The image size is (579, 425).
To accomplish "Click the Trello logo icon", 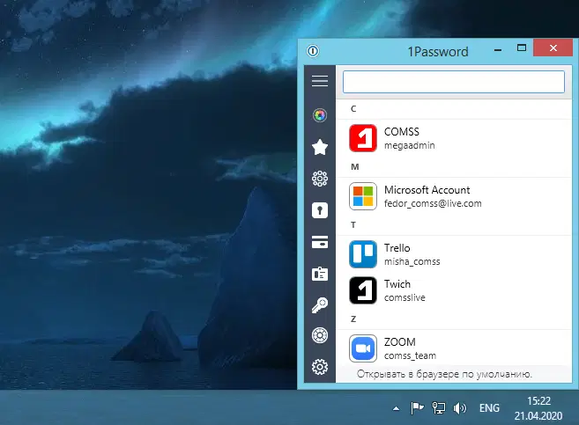I will click(x=363, y=254).
